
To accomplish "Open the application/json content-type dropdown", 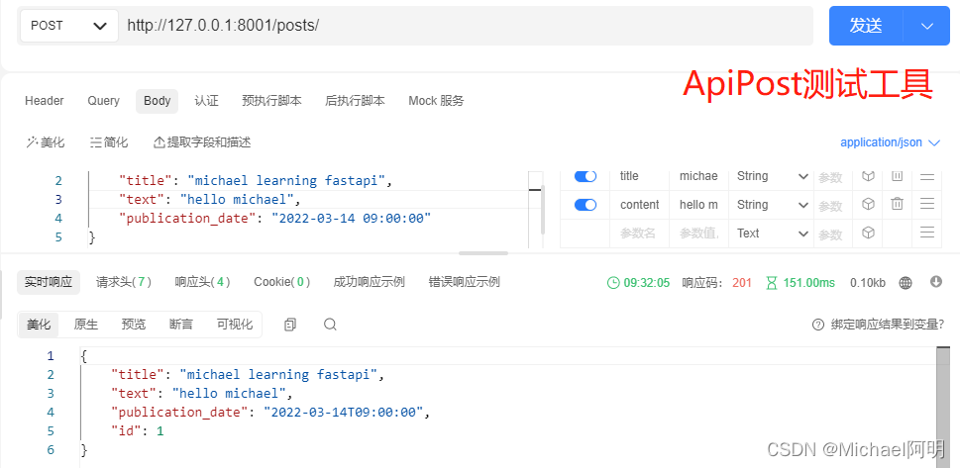I will [x=891, y=142].
